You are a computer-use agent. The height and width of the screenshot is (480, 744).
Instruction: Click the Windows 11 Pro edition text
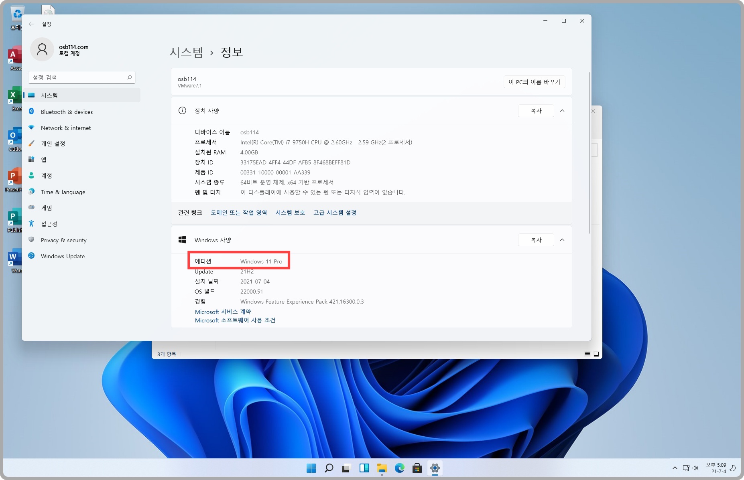(x=261, y=261)
